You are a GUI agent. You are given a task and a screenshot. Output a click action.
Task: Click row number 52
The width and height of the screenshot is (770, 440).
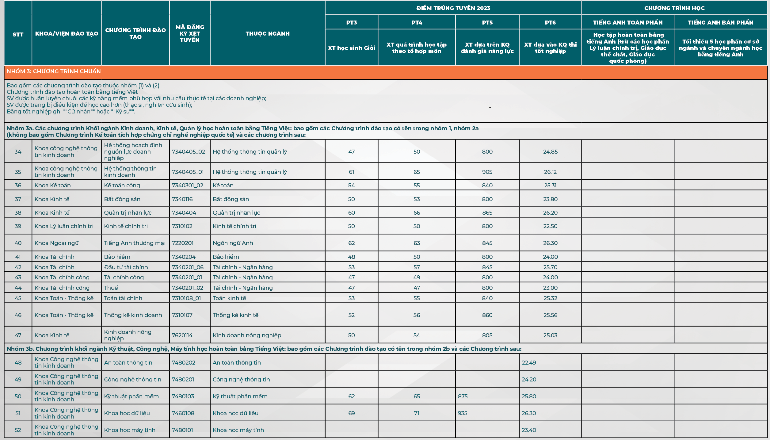(18, 430)
